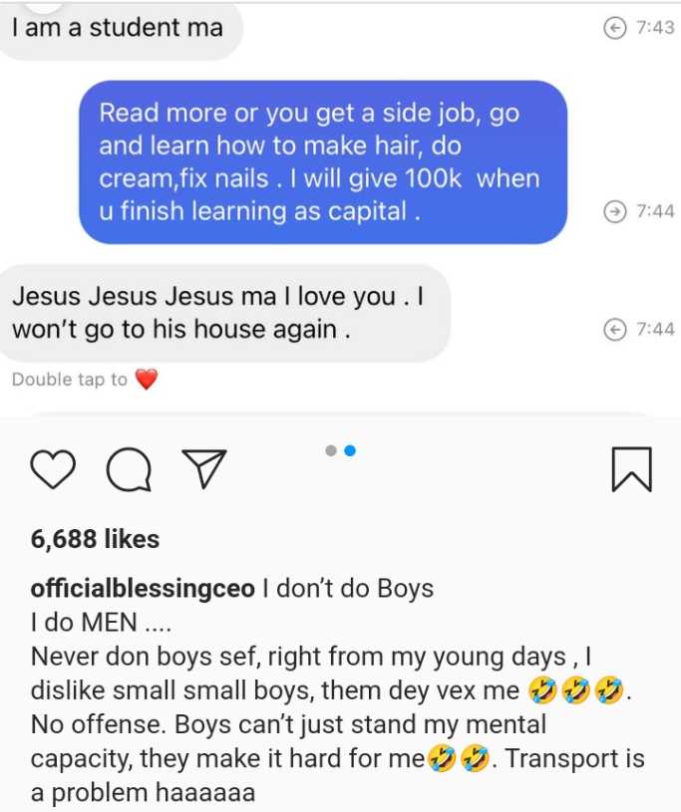The height and width of the screenshot is (812, 681).
Task: Share the post with the paper plane icon
Action: [x=203, y=468]
